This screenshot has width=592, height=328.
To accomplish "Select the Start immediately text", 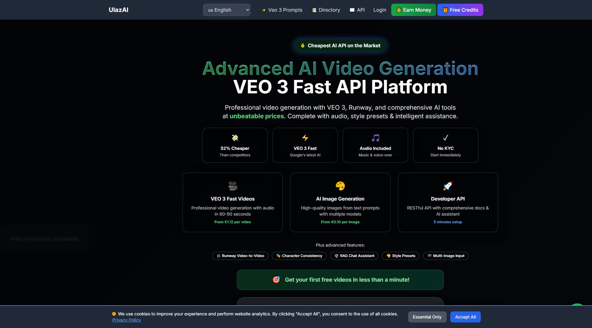I will [446, 155].
